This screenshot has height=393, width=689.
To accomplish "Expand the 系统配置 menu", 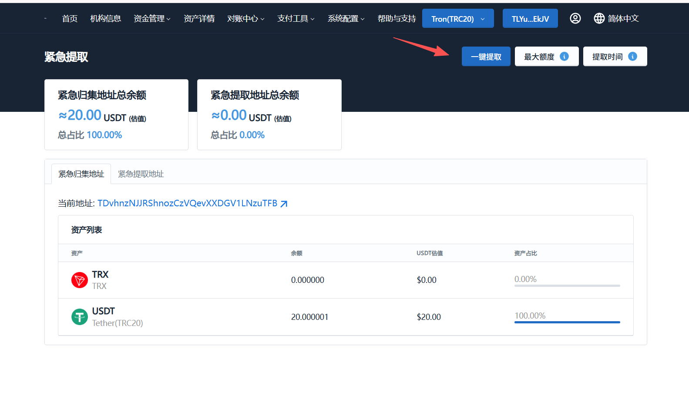I will pyautogui.click(x=346, y=19).
